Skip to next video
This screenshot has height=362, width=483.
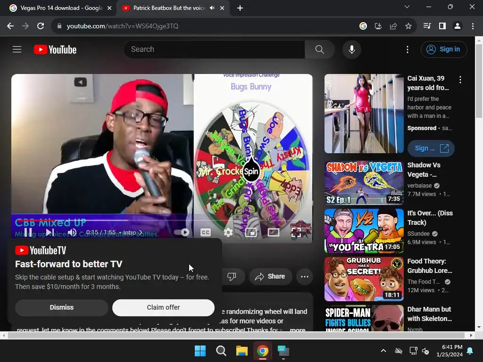coord(50,232)
